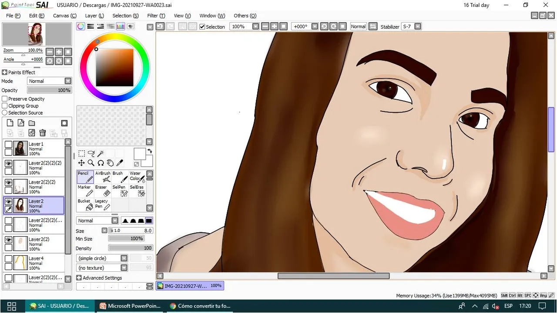Show Layer1 via its visibility box
This screenshot has width=557, height=313.
pyautogui.click(x=8, y=144)
